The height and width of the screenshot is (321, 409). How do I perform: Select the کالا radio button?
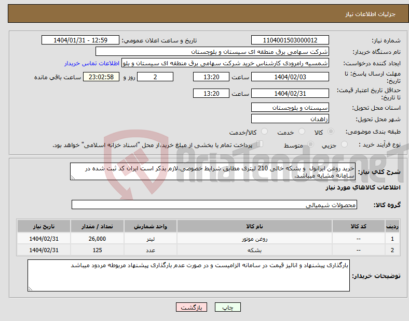(331, 132)
